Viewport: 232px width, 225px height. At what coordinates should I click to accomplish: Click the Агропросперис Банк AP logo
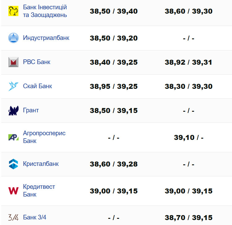13,137
